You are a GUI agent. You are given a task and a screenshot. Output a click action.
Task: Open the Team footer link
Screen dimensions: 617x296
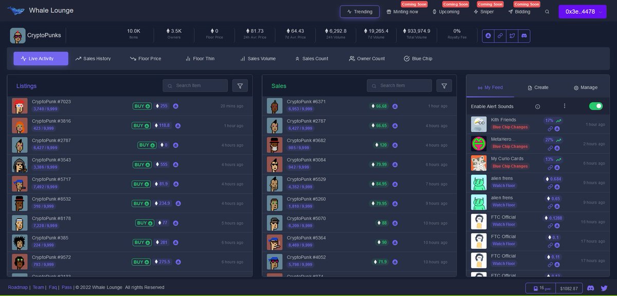pos(38,287)
